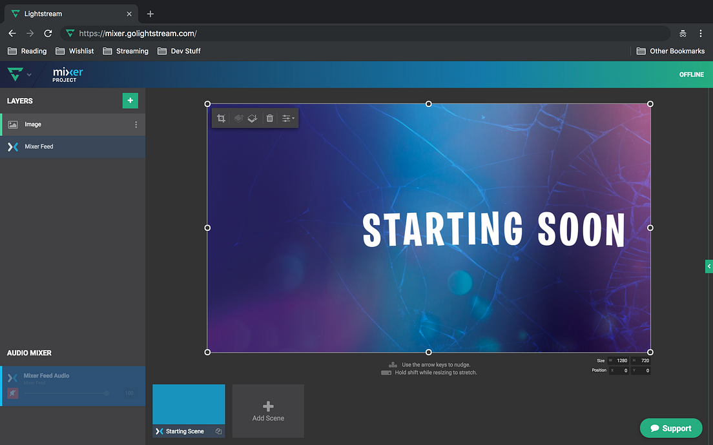Expand the Lightstream logo dropdown arrow
Viewport: 713px width, 445px height.
point(28,74)
